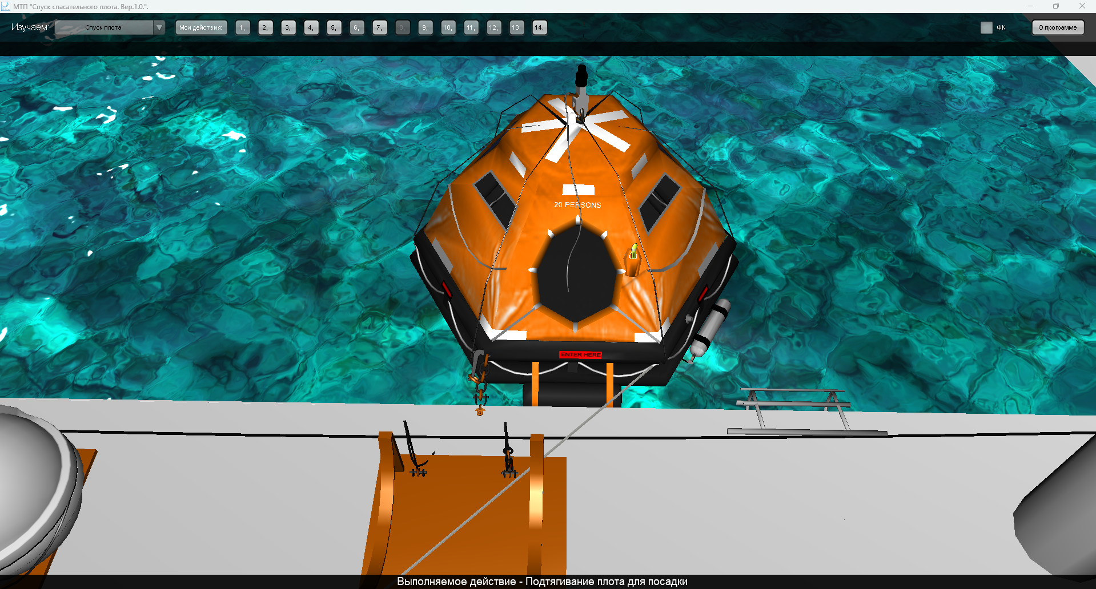Click the 'Мои действия' button
This screenshot has width=1096, height=589.
201,27
